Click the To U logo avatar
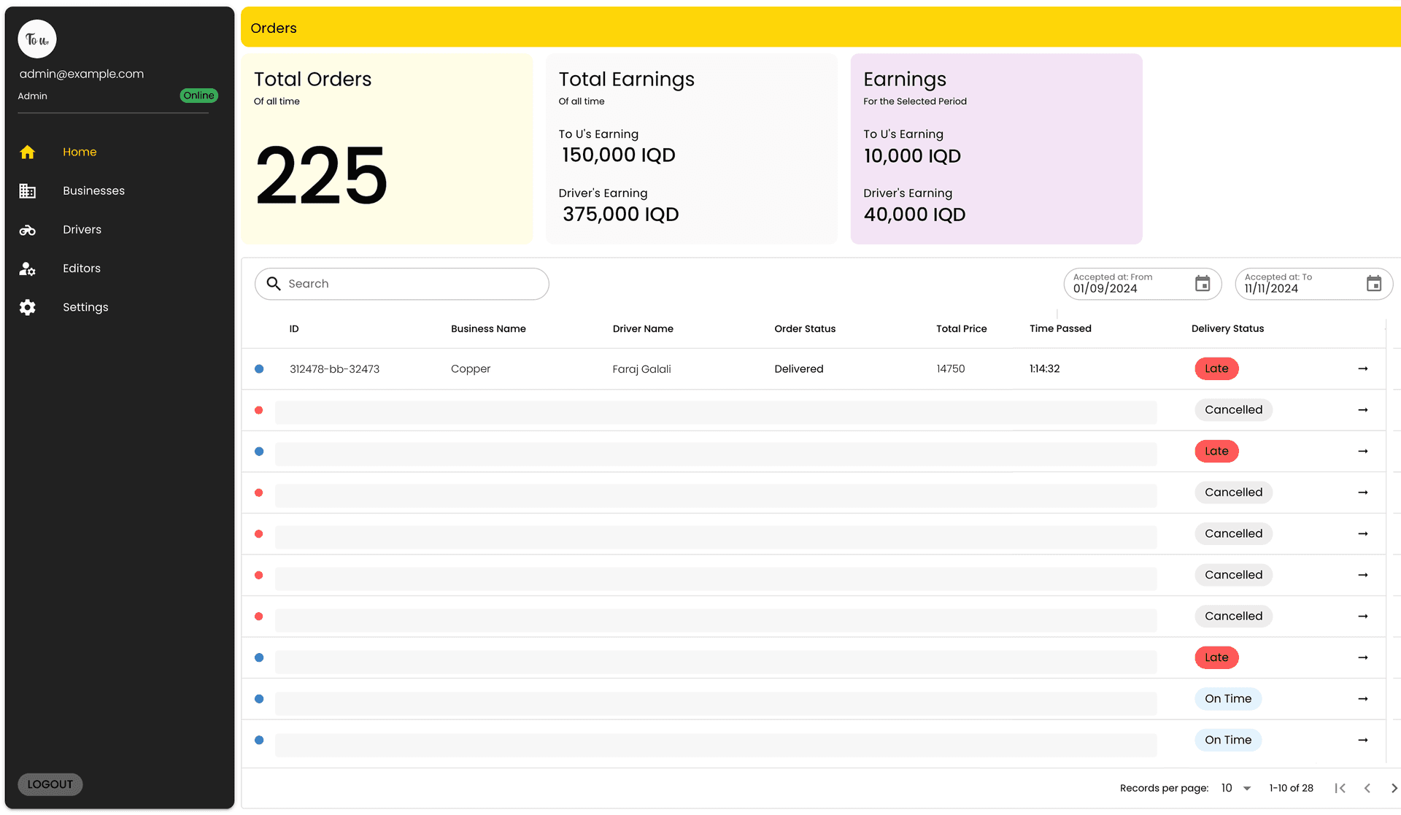The image size is (1401, 815). coord(37,39)
